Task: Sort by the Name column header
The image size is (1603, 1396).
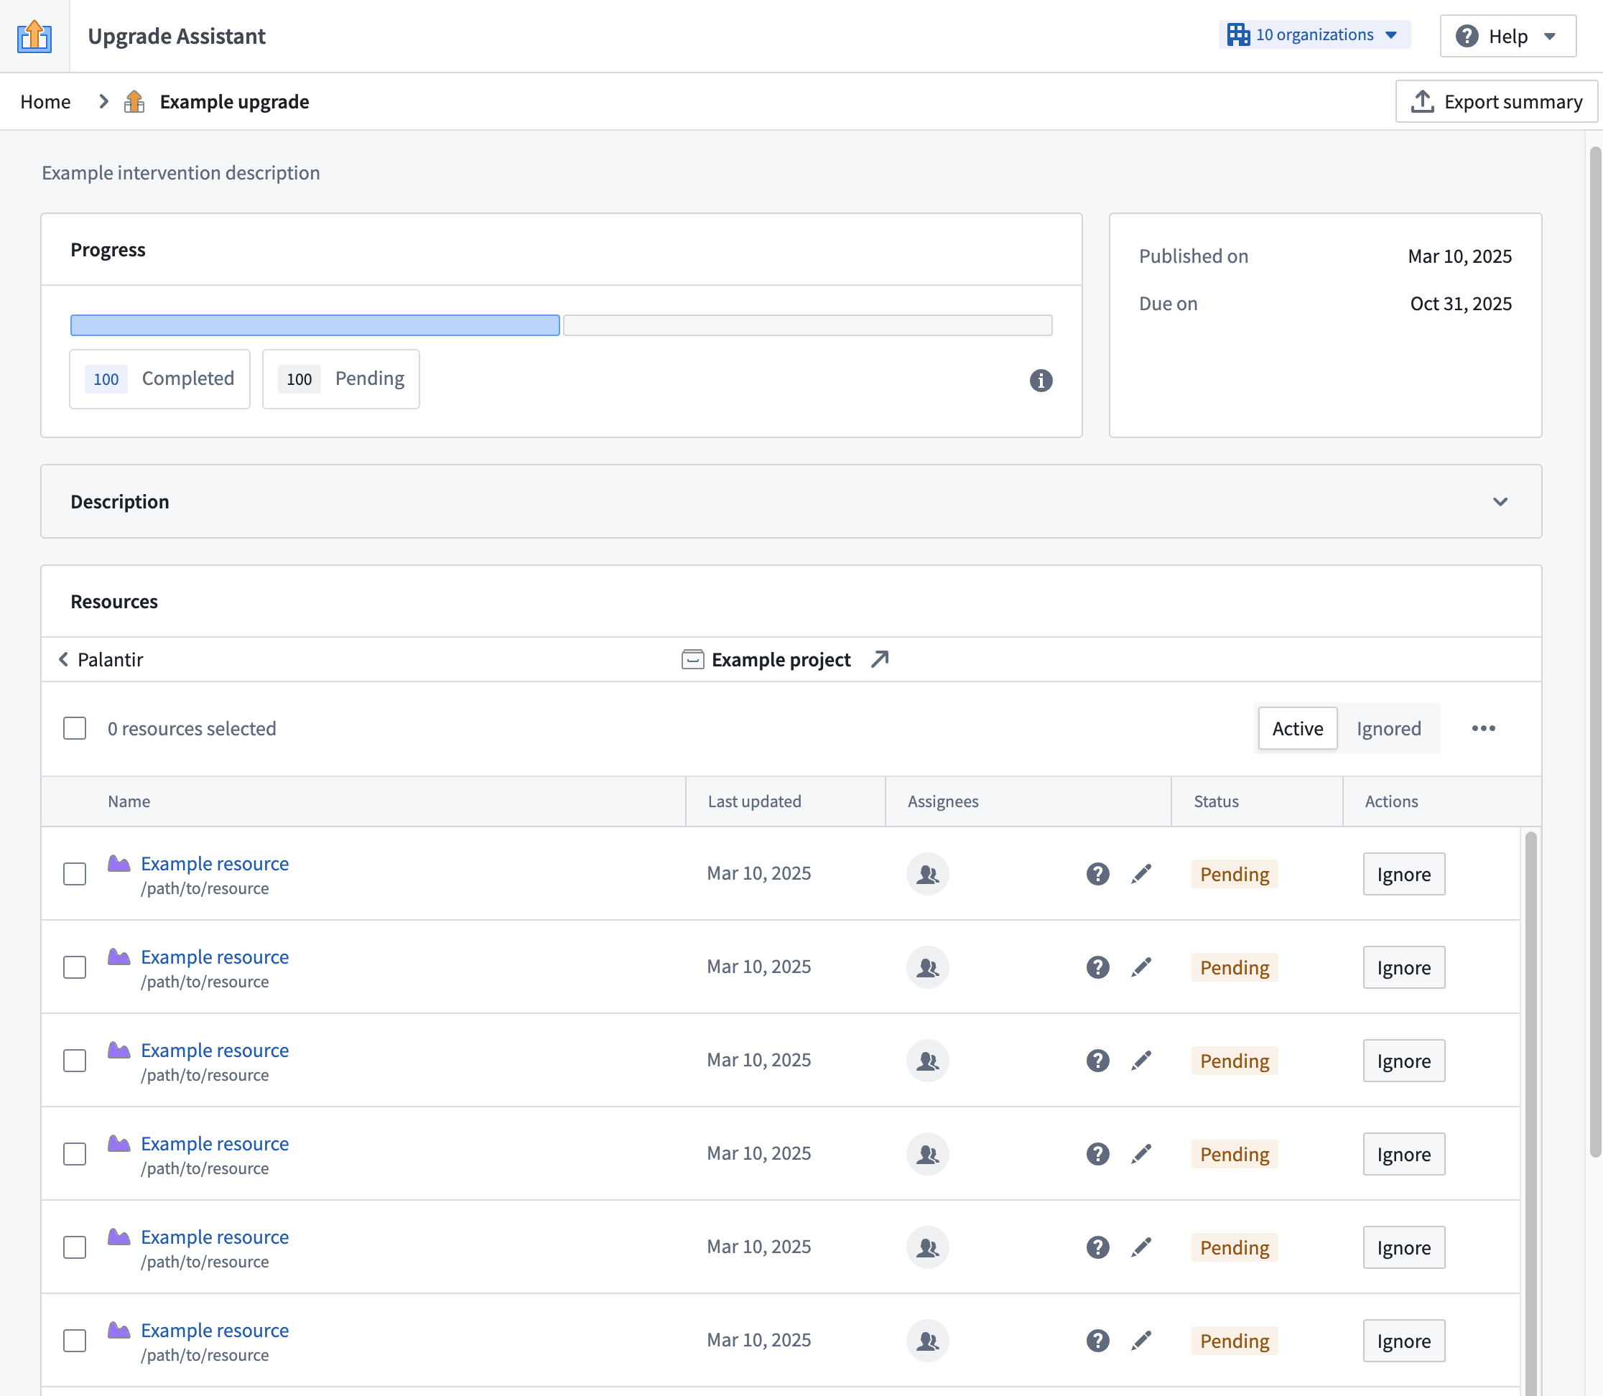Action: click(129, 801)
